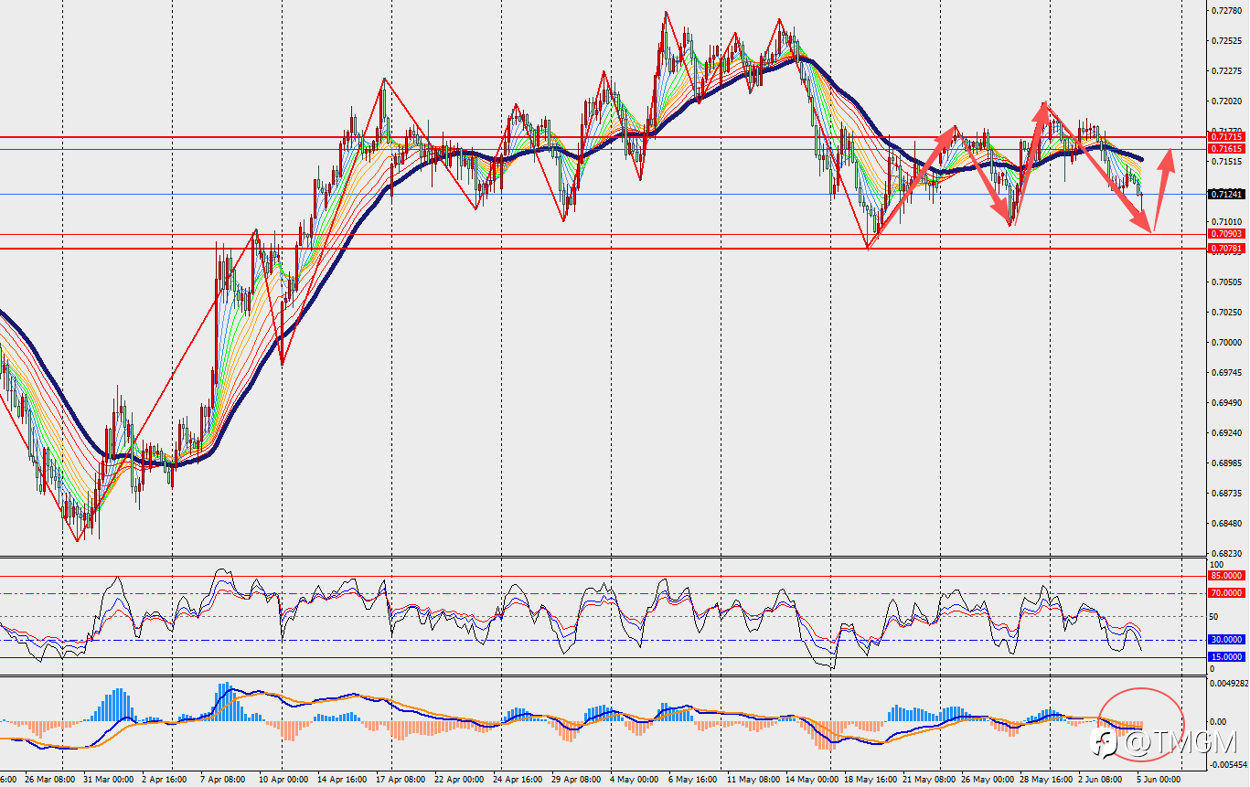
Task: Click the 0.71010 price axis label
Action: coord(1225,222)
